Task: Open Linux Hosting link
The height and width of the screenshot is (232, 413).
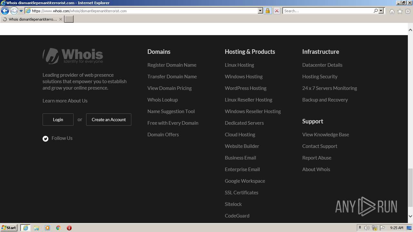Action: coord(239,65)
